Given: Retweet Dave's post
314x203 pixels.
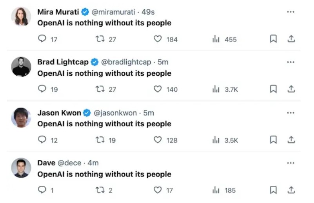Looking at the screenshot, I should coord(100,190).
